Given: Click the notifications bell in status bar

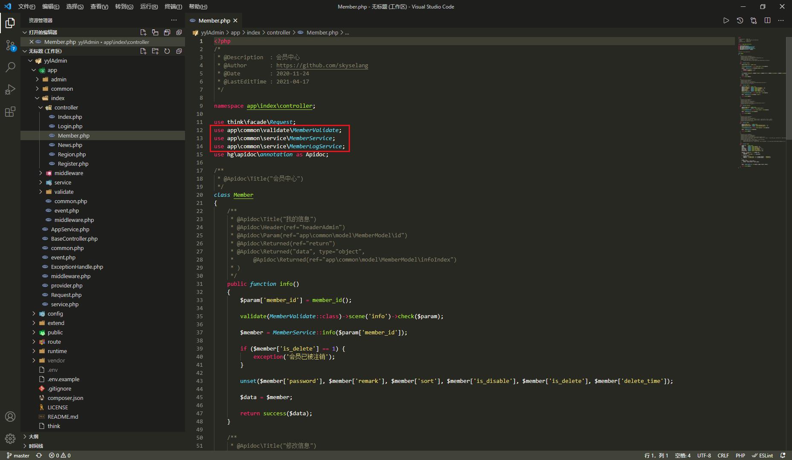Looking at the screenshot, I should (x=783, y=455).
